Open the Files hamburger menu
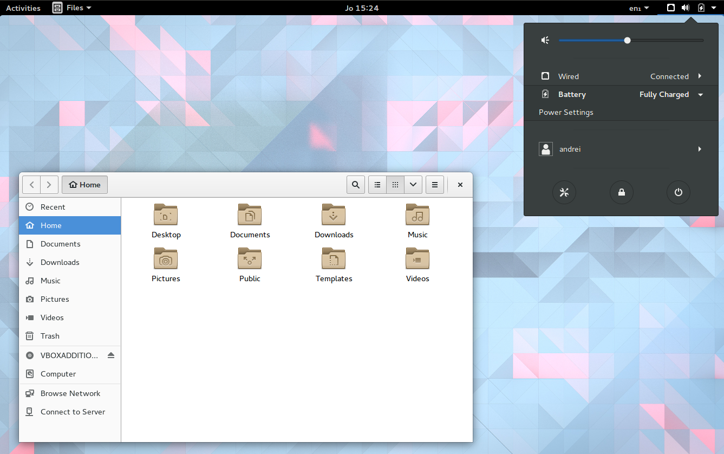The height and width of the screenshot is (454, 724). (434, 184)
